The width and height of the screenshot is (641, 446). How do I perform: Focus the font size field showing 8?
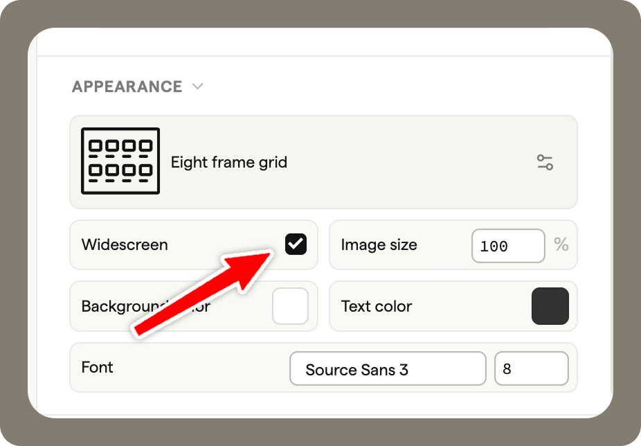(531, 368)
